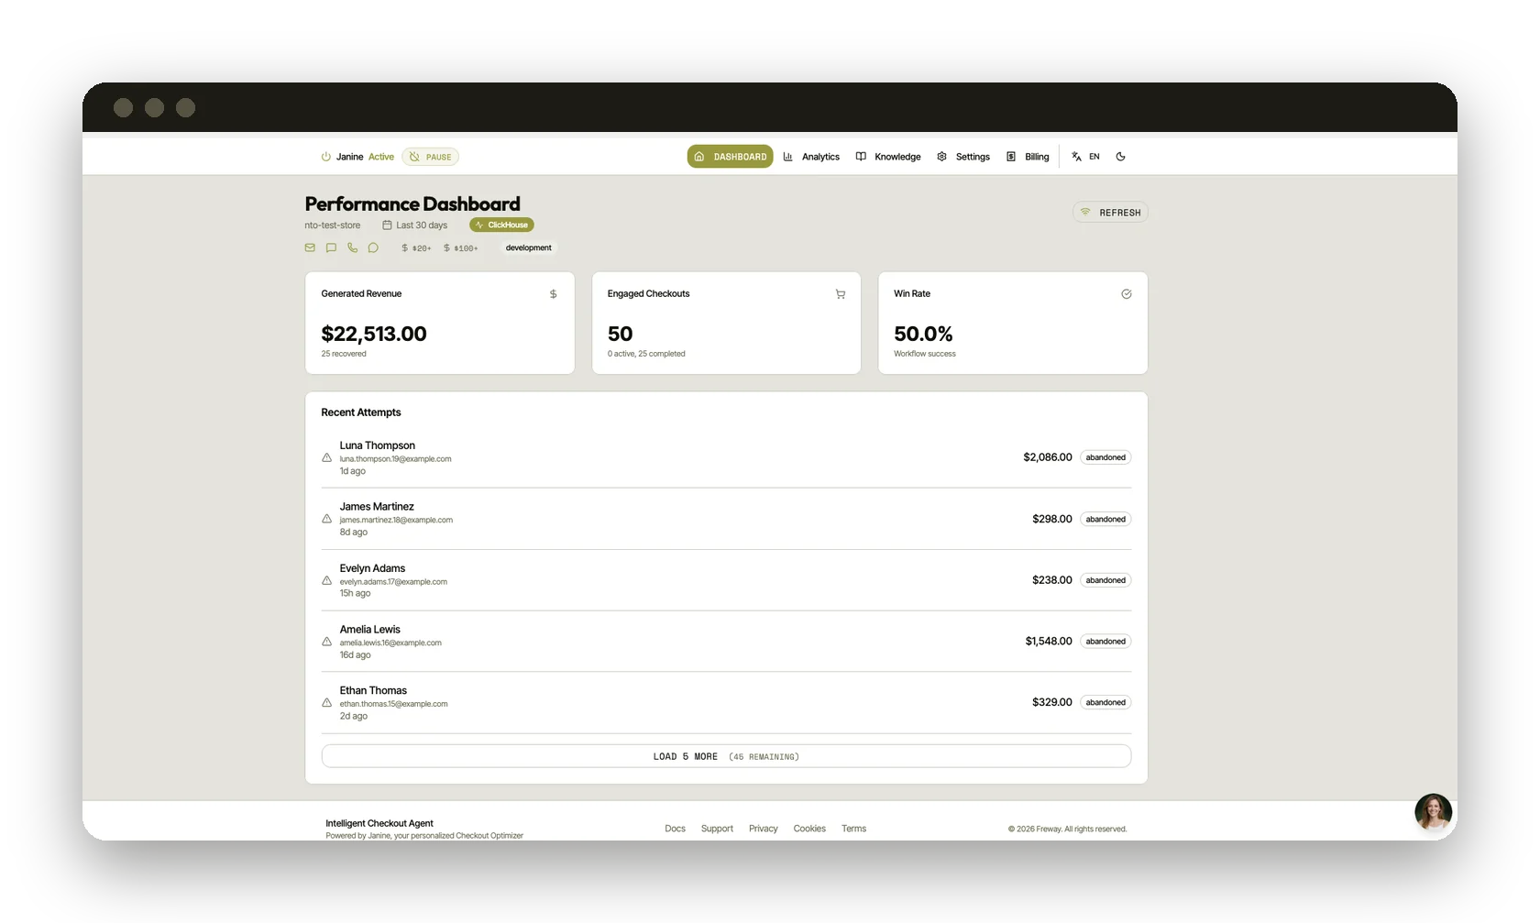Open the support chat avatar bubble
Screen dimensions: 1540x923
(1433, 812)
